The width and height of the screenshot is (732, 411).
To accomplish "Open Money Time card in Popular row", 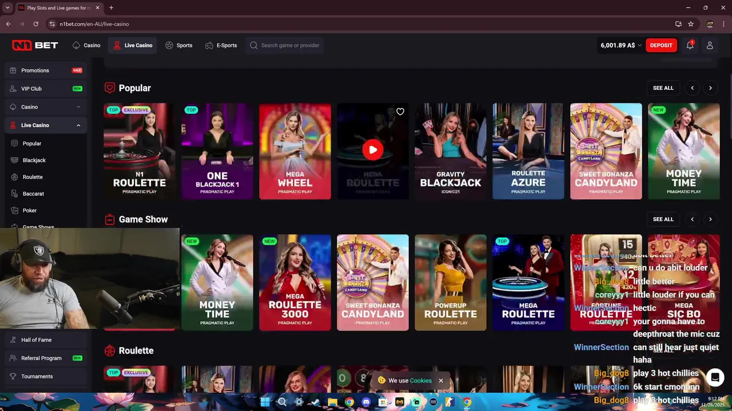I will pos(684,151).
